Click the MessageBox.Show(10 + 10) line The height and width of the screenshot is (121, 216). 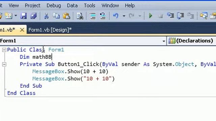(70, 71)
